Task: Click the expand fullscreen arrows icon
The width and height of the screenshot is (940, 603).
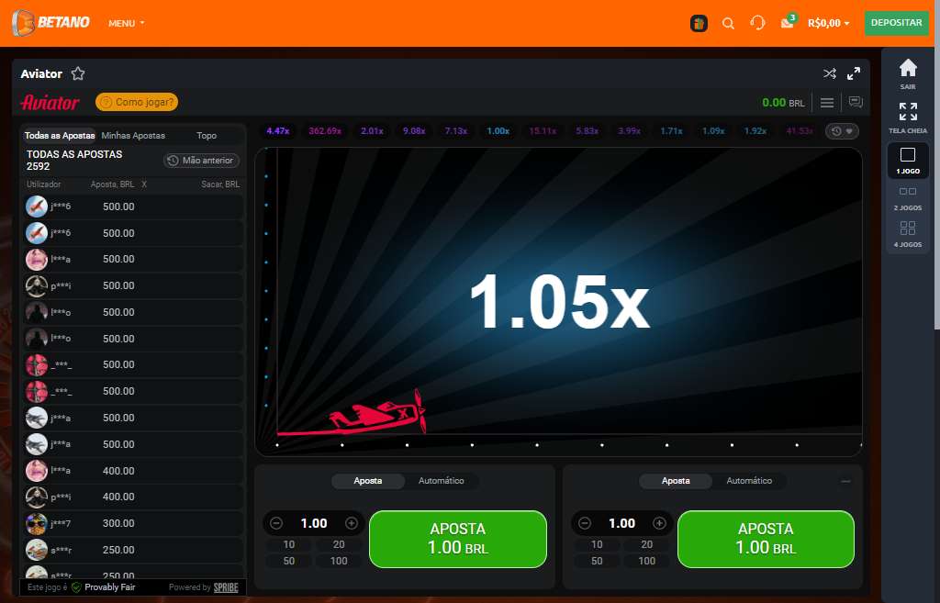Action: click(854, 73)
